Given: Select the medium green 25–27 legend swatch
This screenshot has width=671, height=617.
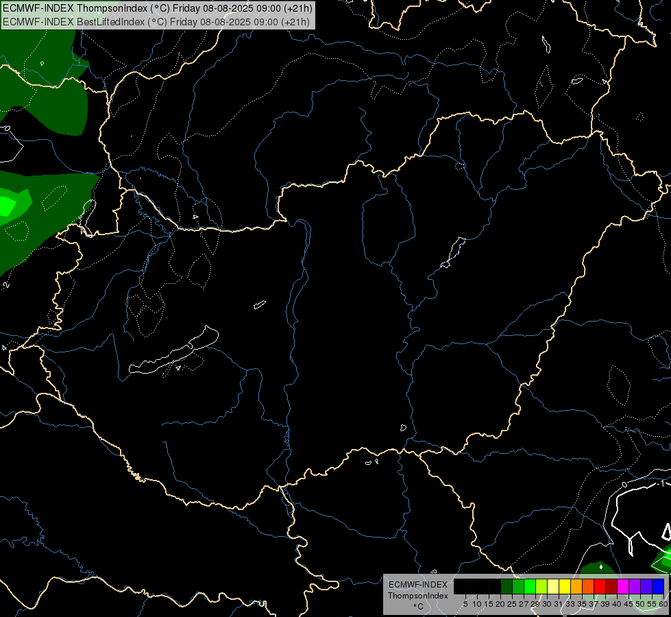Looking at the screenshot, I should pyautogui.click(x=518, y=586).
